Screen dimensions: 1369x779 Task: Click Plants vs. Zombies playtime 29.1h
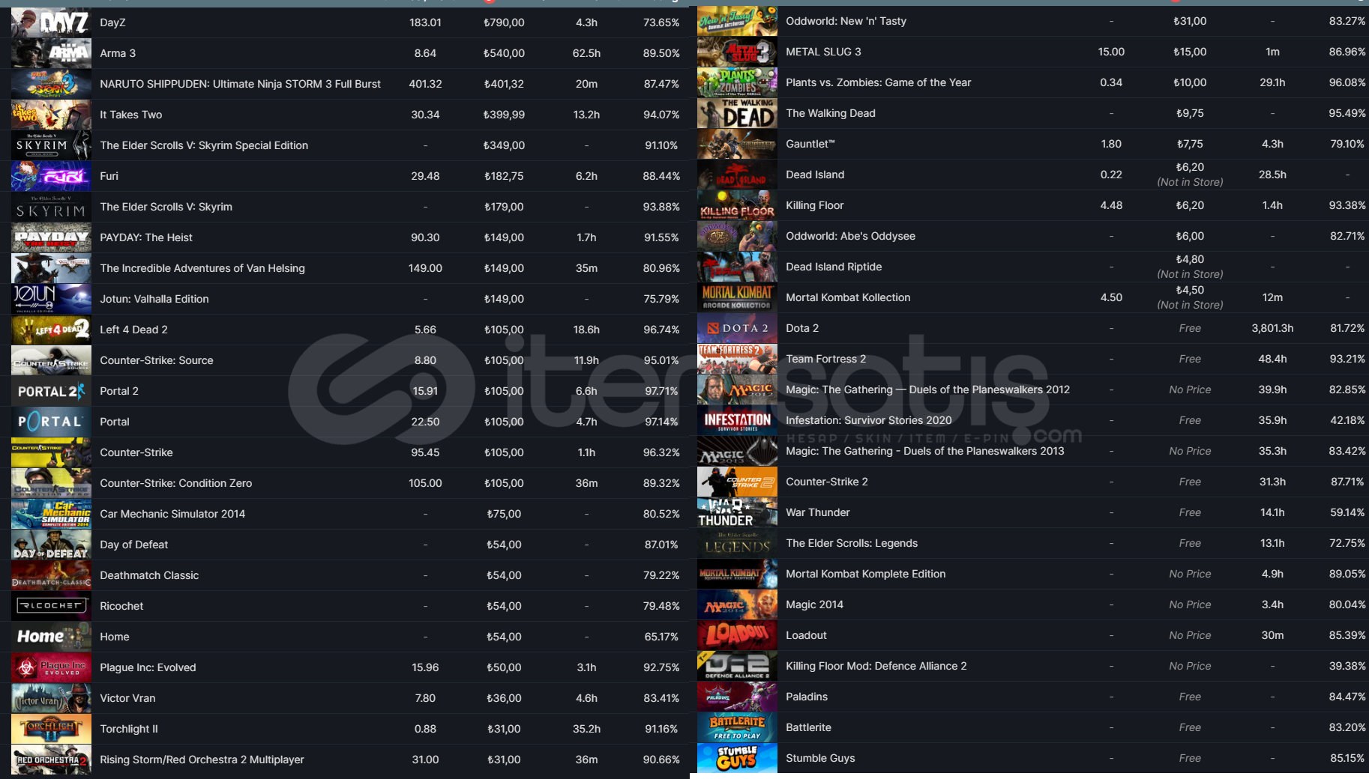pos(1272,82)
